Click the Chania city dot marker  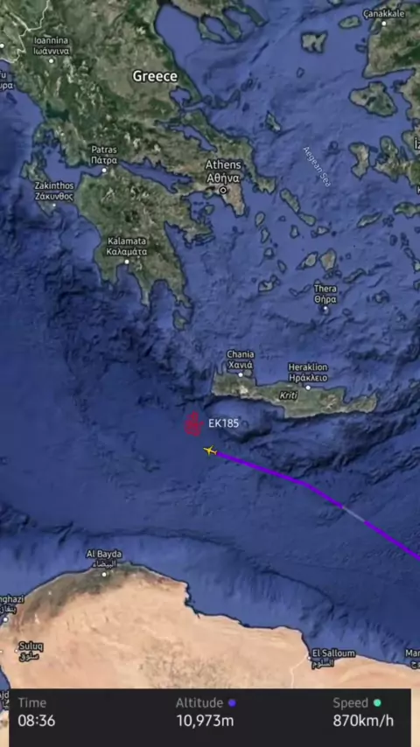(241, 375)
